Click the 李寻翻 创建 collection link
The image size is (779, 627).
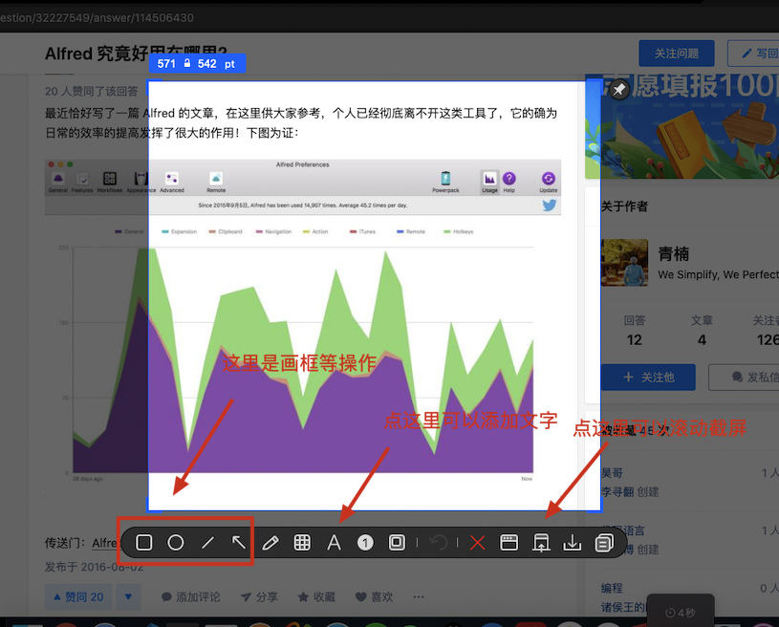(630, 492)
